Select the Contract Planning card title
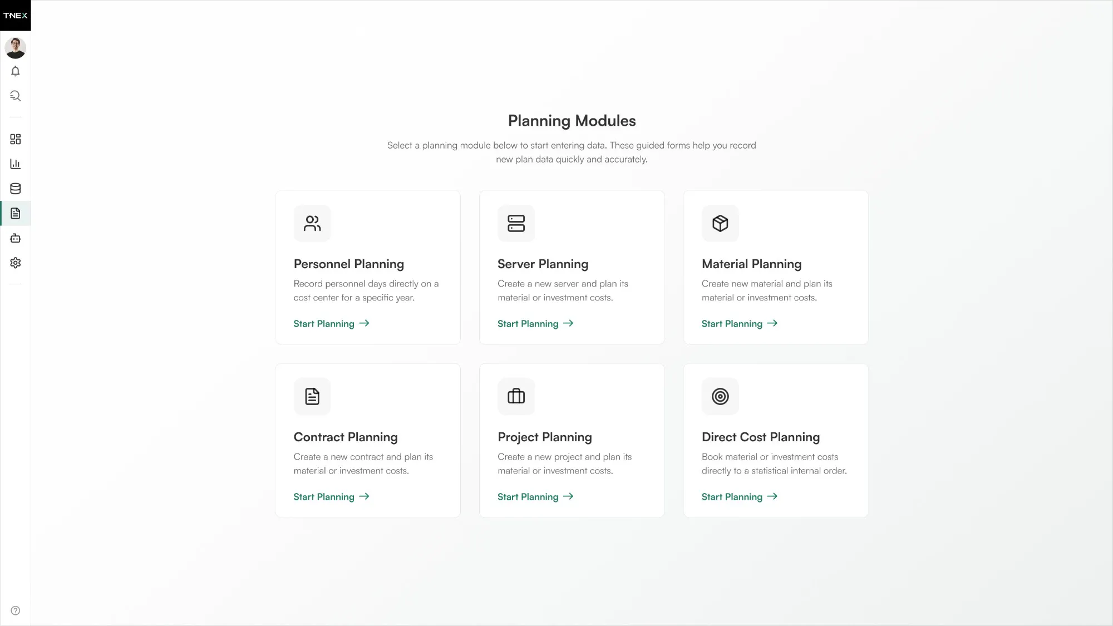This screenshot has height=626, width=1113. click(346, 437)
